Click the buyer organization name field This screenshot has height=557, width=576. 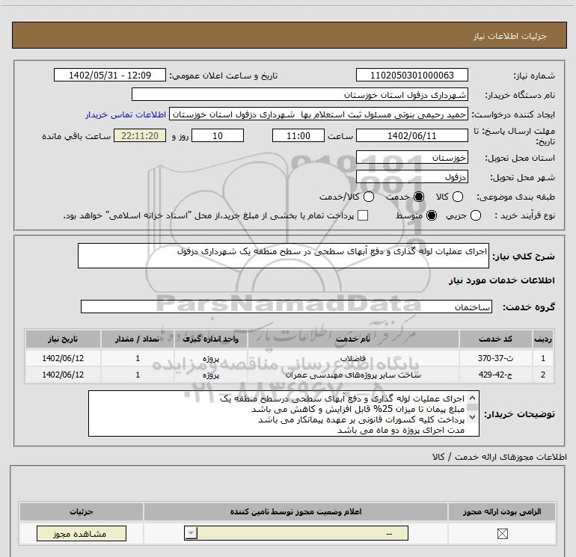tap(300, 94)
